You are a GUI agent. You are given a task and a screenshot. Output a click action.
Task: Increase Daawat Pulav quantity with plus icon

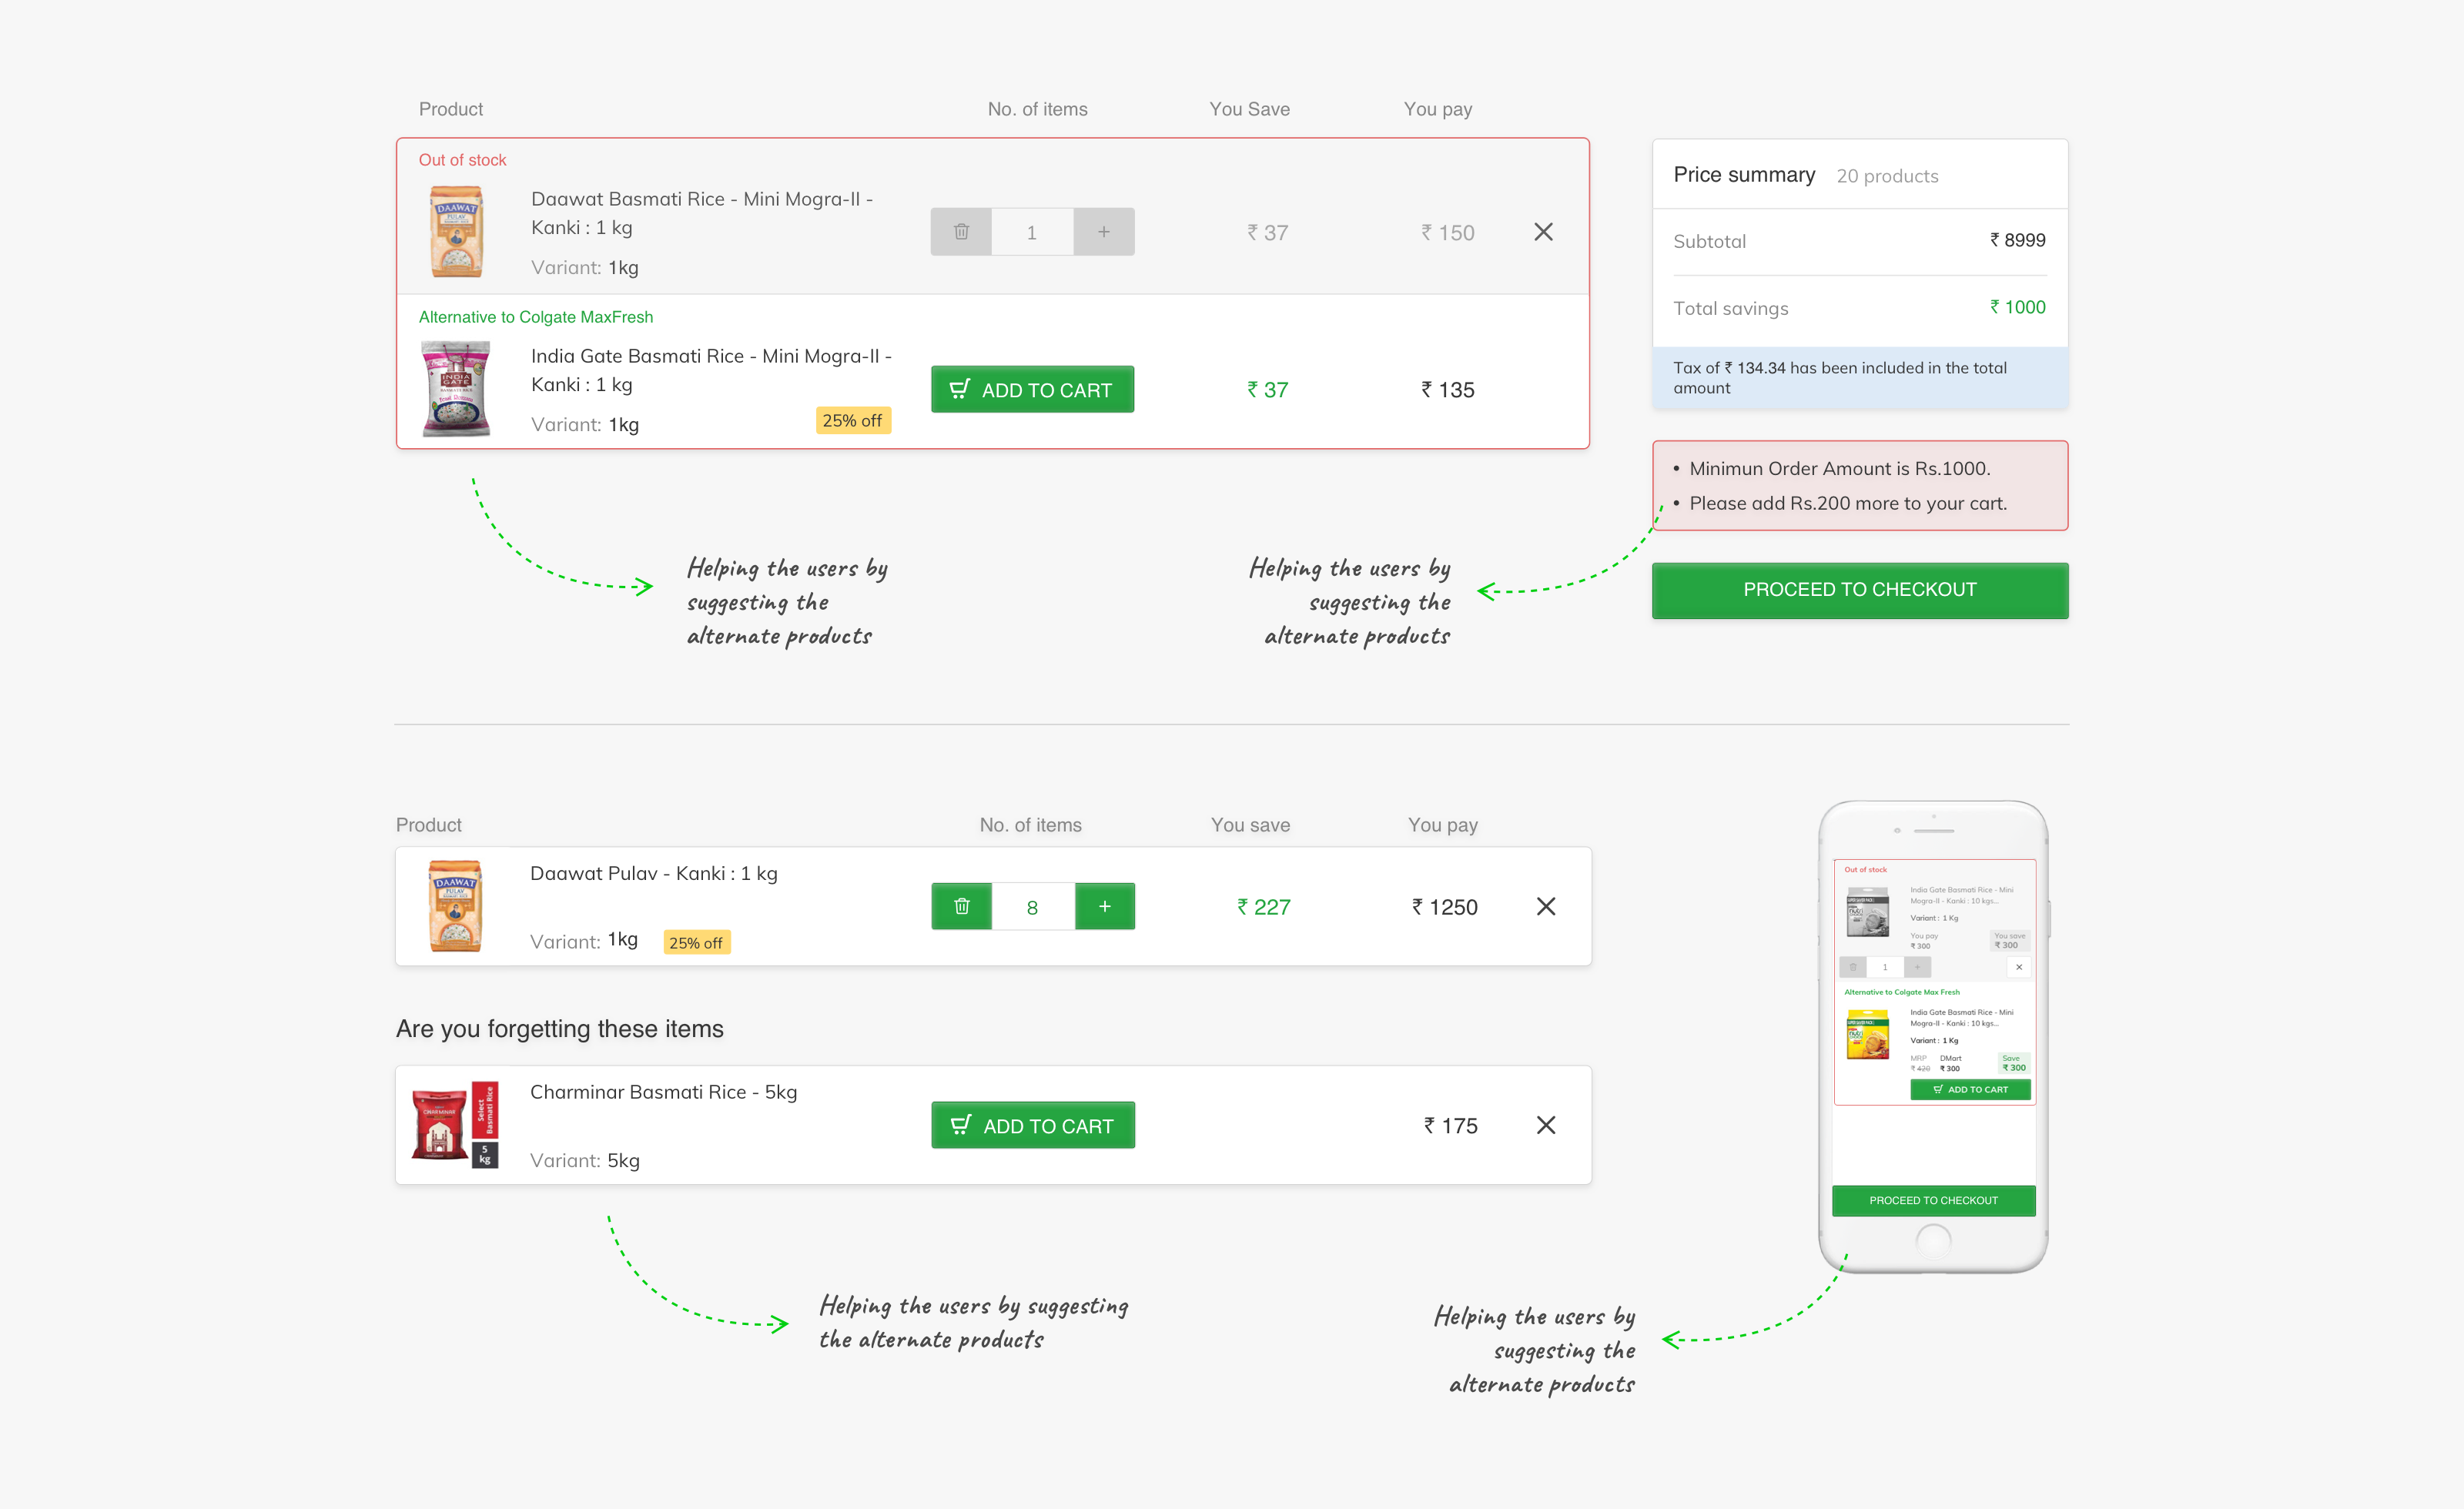1105,906
